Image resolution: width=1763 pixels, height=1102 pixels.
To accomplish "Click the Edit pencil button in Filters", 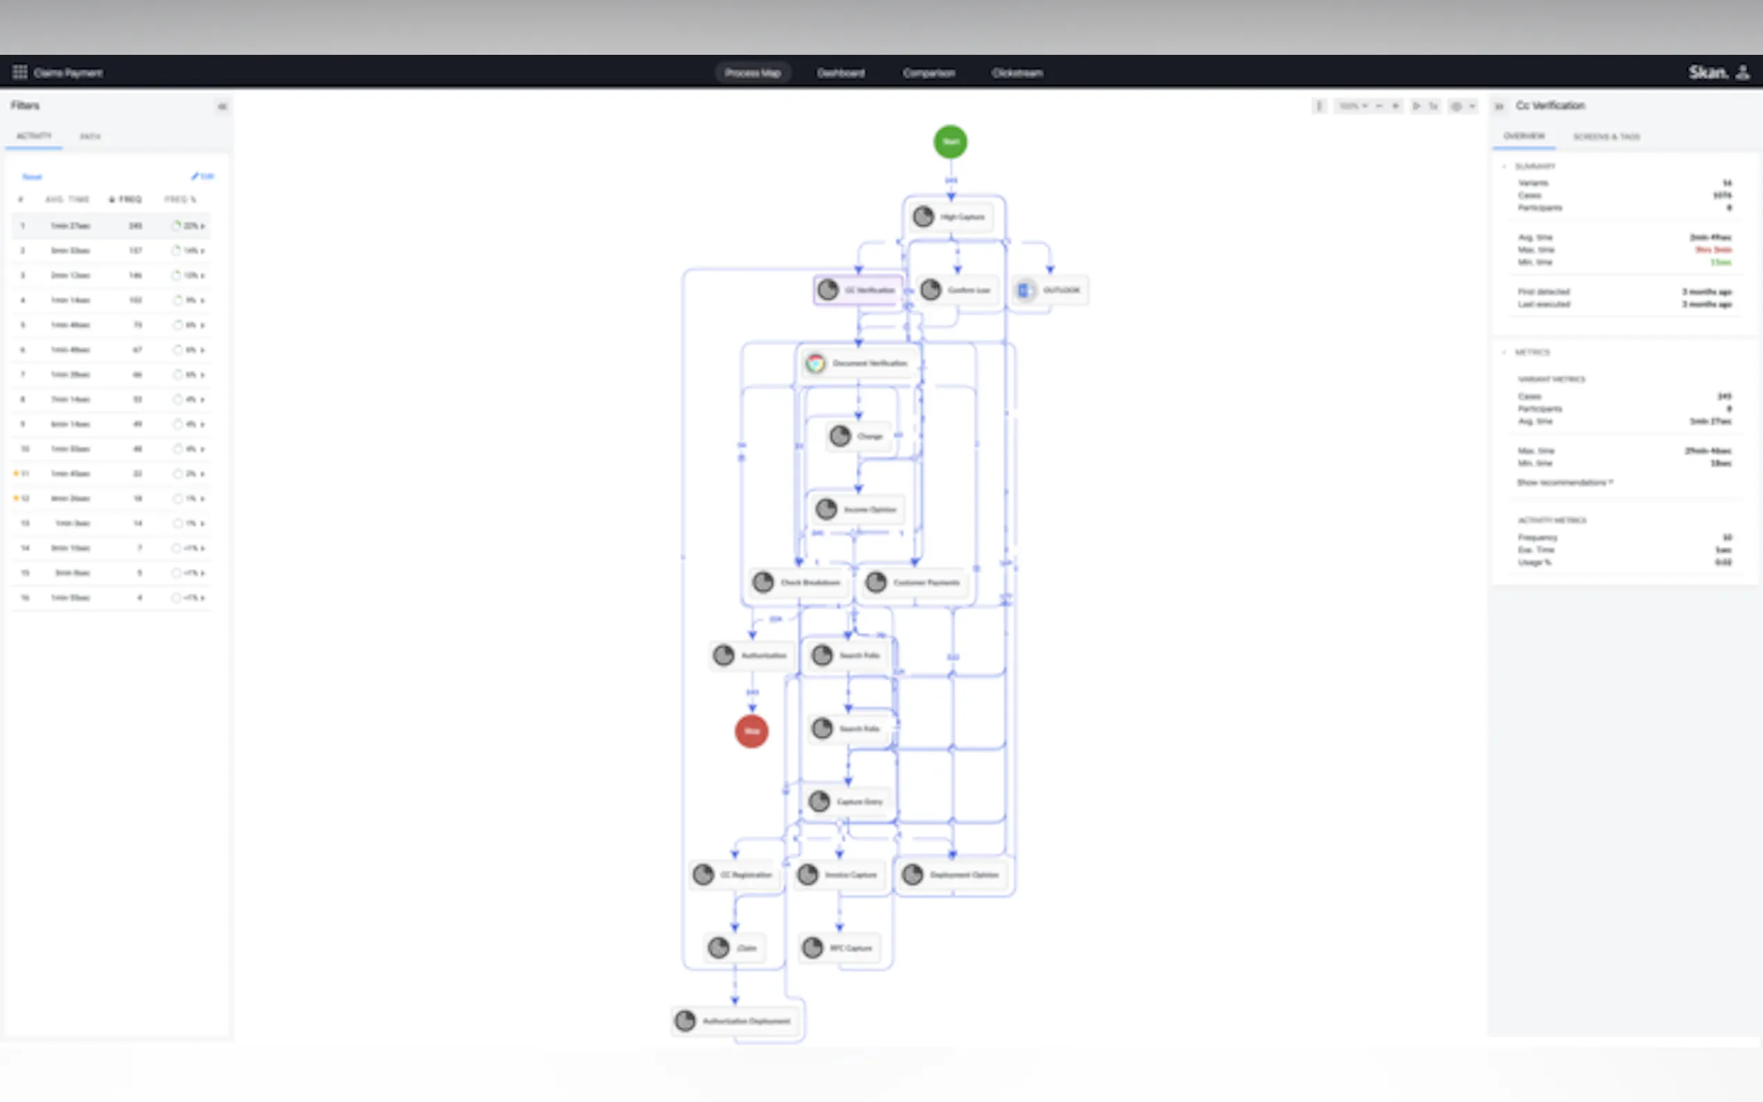I will (203, 176).
